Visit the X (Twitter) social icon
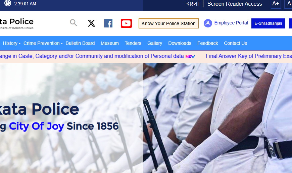 click(91, 23)
